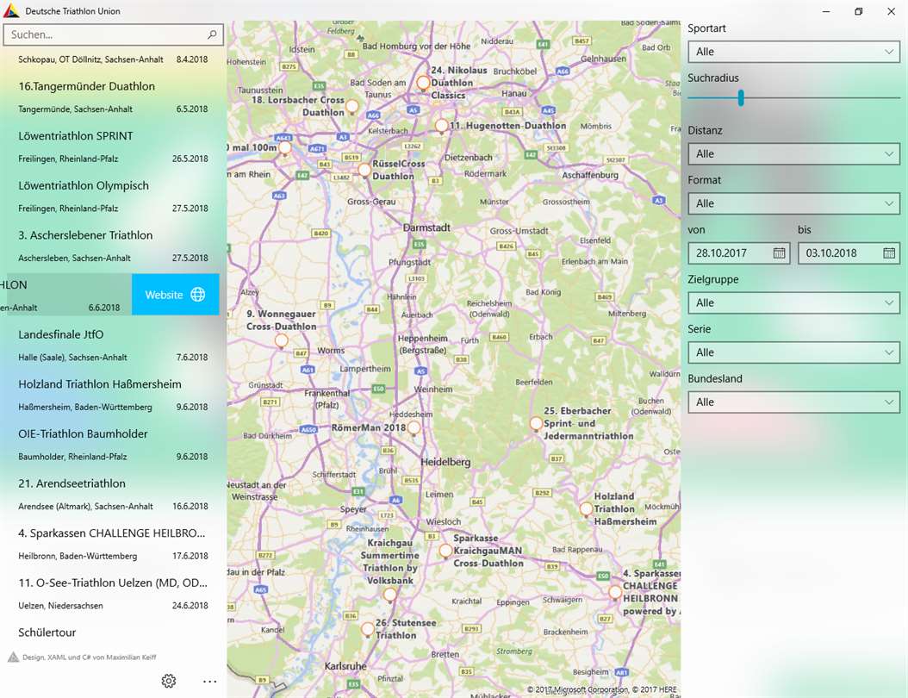
Task: Select 16.Tangermünder Duathlon event
Action: point(113,97)
